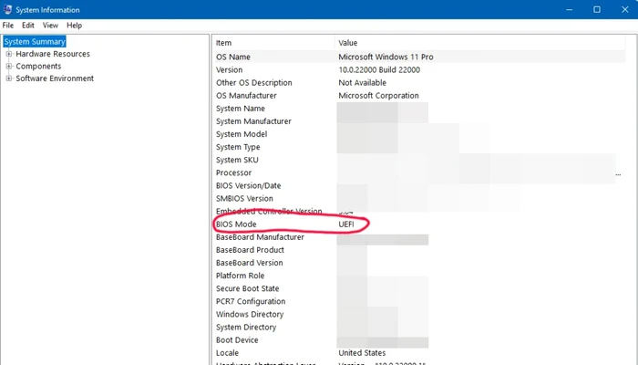Expand the Hardware Resources node

9,54
